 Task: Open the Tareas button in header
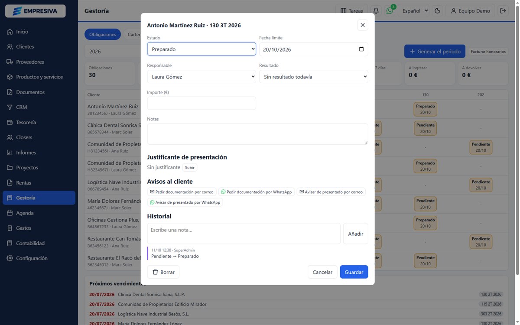tap(352, 11)
